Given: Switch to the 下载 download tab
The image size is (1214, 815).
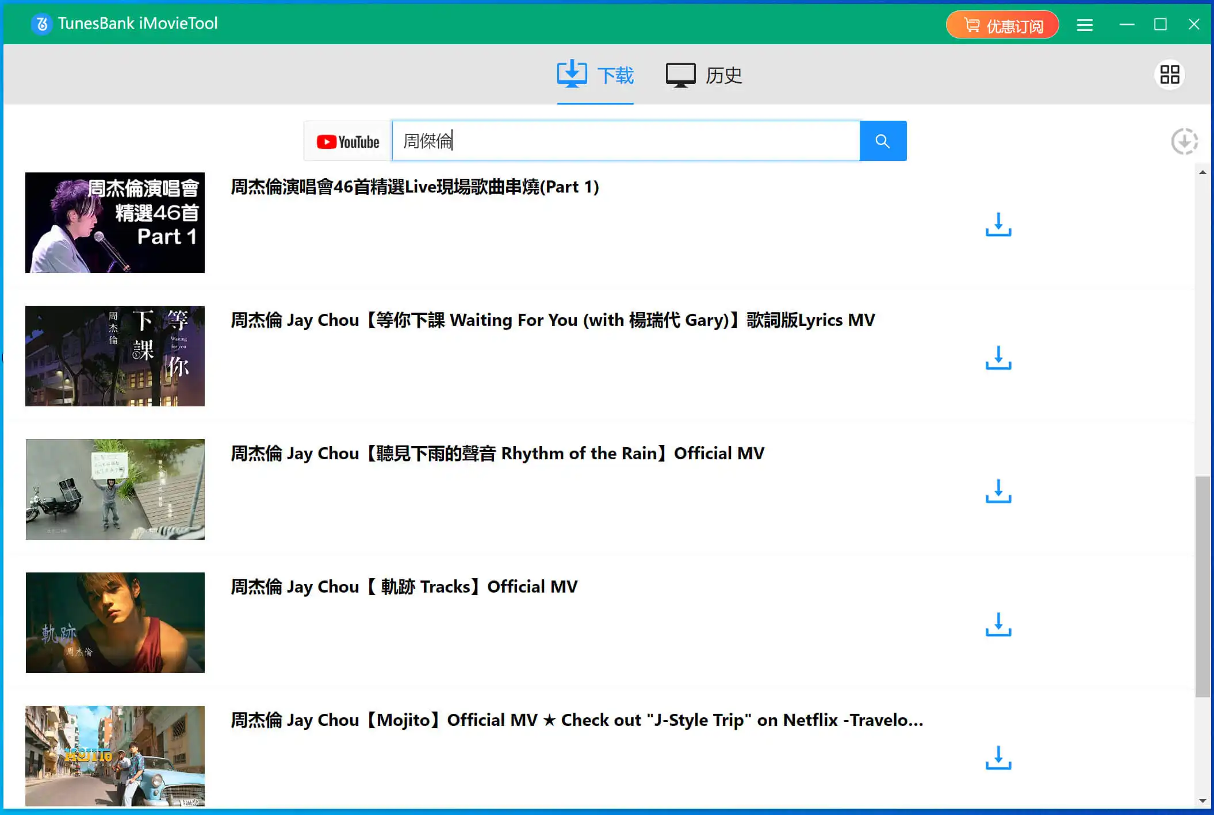Looking at the screenshot, I should pos(595,75).
